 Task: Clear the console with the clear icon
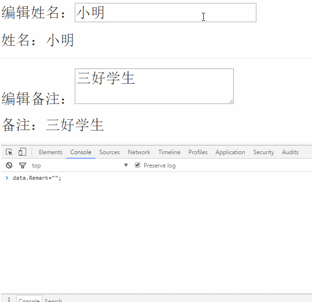pyautogui.click(x=9, y=166)
